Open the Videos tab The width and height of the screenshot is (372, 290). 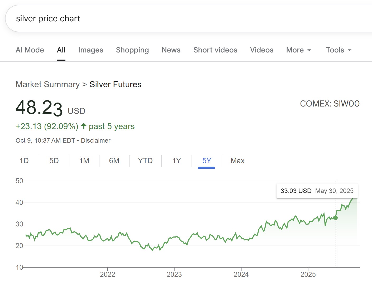click(x=261, y=50)
